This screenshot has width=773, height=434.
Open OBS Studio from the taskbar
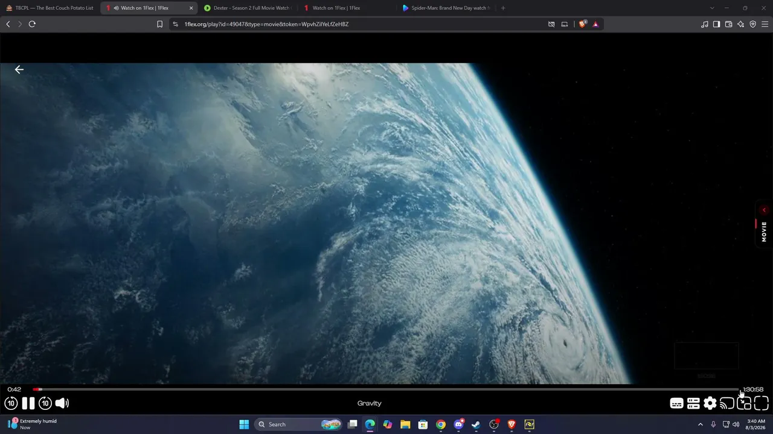point(494,424)
